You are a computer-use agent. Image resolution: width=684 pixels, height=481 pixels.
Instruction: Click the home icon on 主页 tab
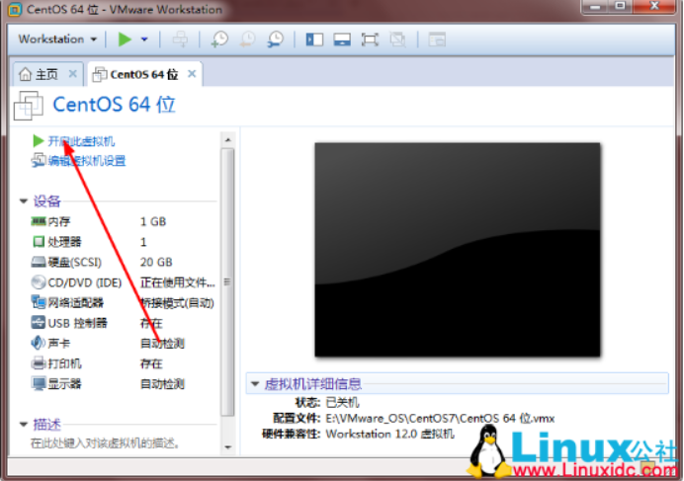(26, 74)
